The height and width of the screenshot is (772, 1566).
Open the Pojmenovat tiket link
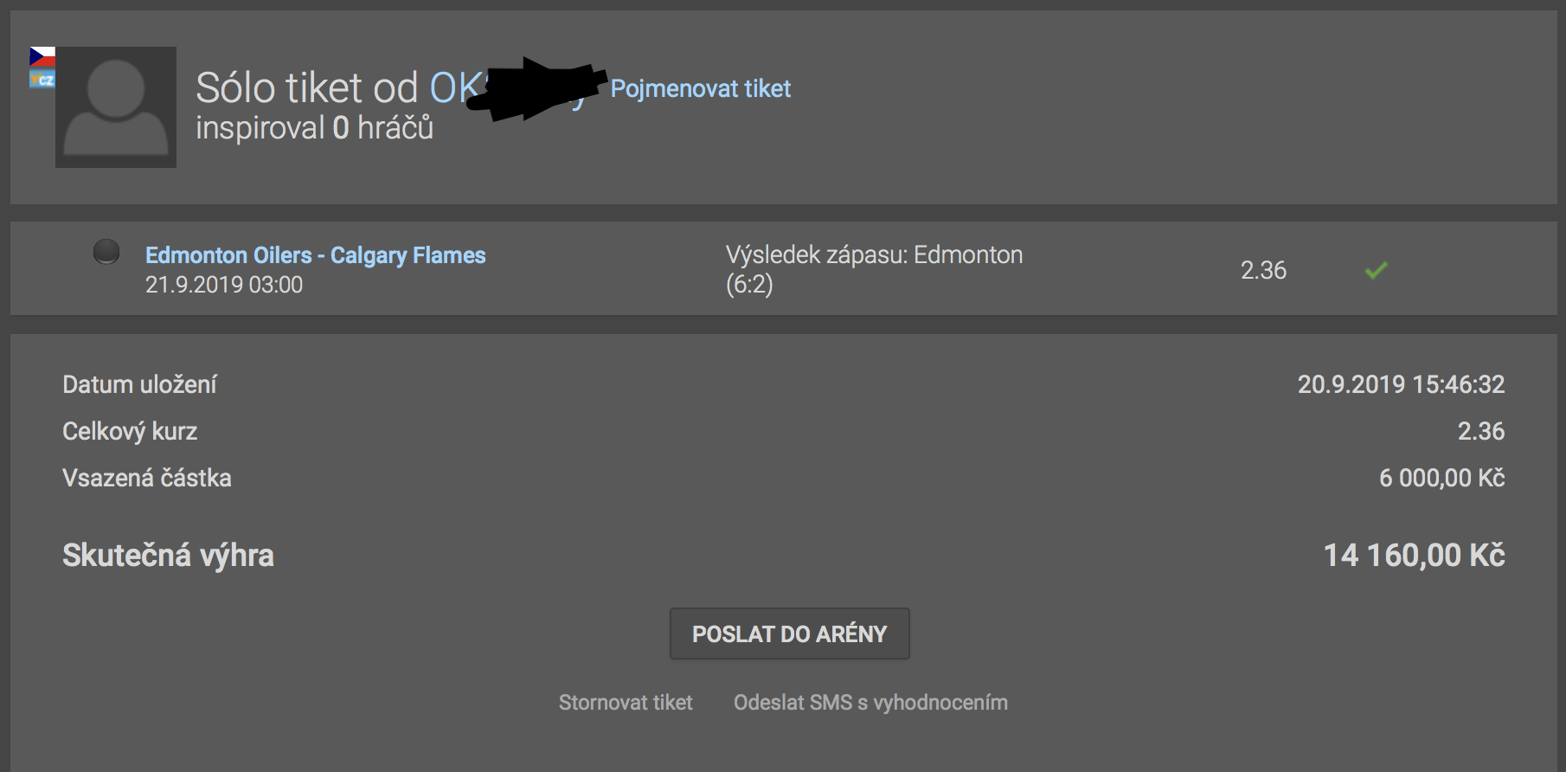[x=701, y=88]
